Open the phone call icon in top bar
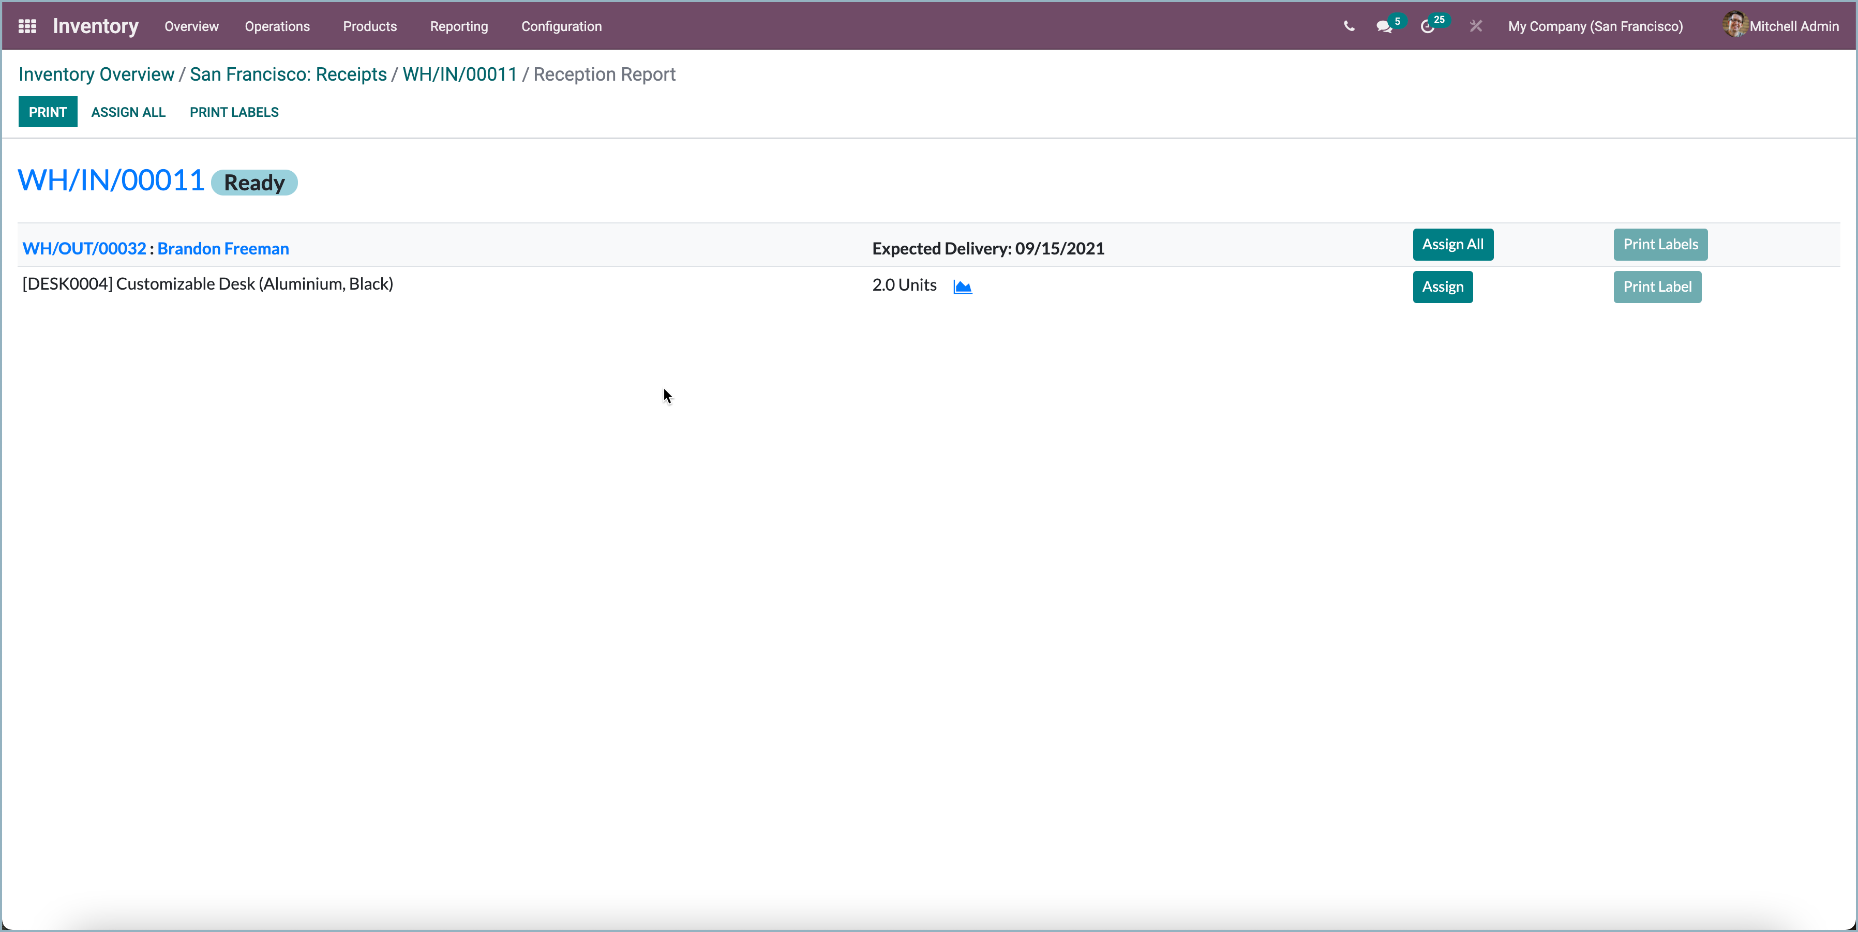 coord(1349,26)
